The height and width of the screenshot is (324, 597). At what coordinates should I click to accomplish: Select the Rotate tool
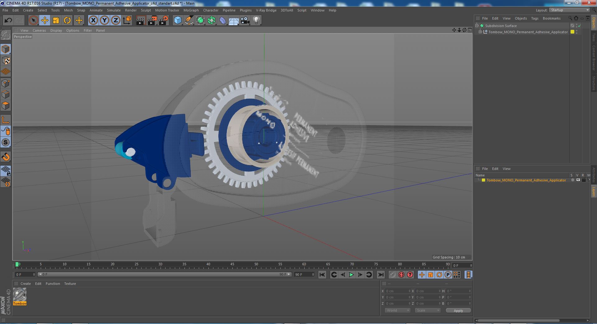(67, 21)
